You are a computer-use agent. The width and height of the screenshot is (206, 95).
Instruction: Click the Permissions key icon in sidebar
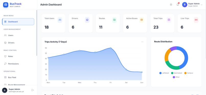tap(5, 64)
